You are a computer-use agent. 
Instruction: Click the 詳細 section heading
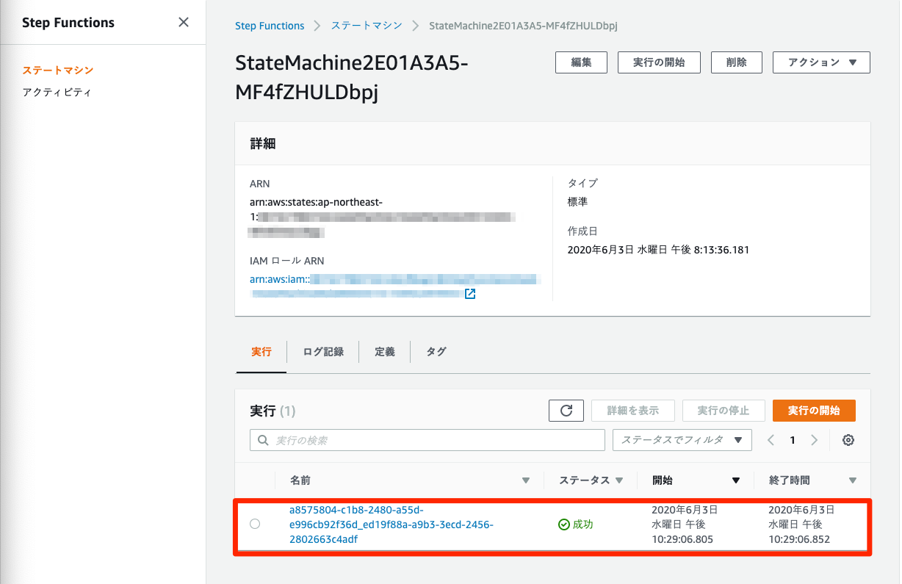coord(263,144)
